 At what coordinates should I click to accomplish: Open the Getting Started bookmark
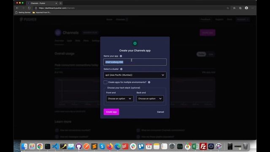(23, 12)
